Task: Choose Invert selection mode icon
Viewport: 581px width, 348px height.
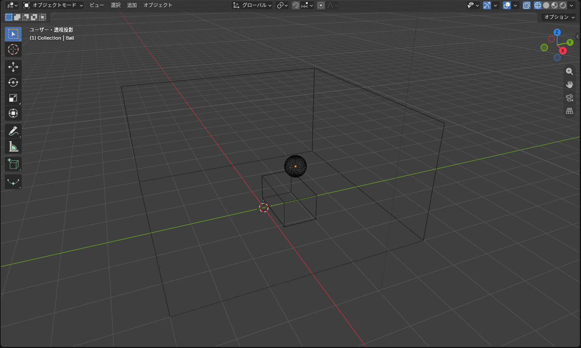Action: (x=34, y=17)
